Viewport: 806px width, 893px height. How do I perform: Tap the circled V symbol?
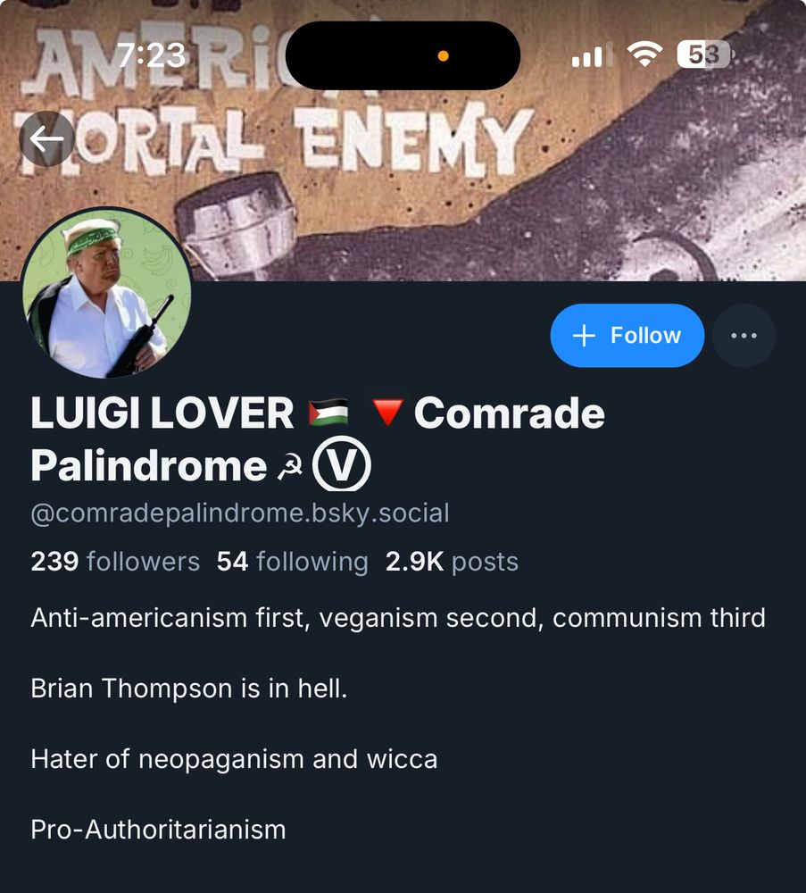point(342,464)
